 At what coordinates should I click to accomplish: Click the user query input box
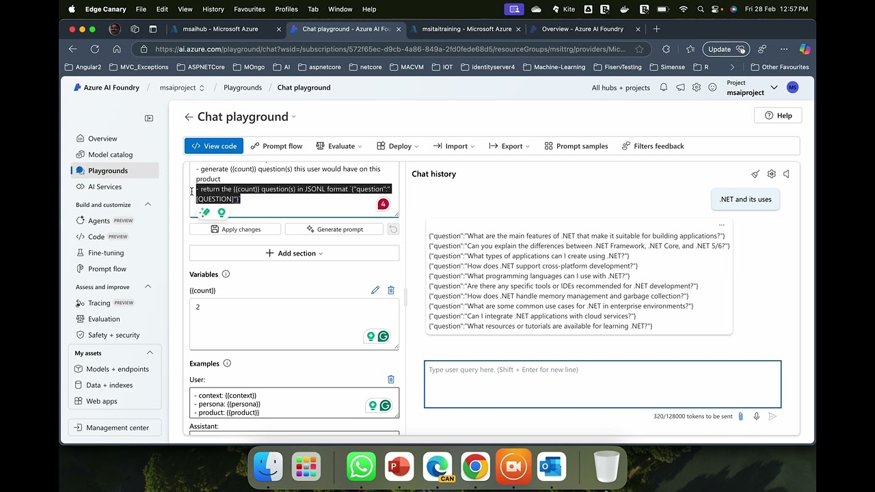602,385
